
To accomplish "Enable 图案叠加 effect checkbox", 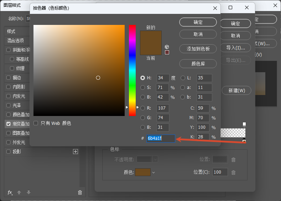I will [x=9, y=133].
